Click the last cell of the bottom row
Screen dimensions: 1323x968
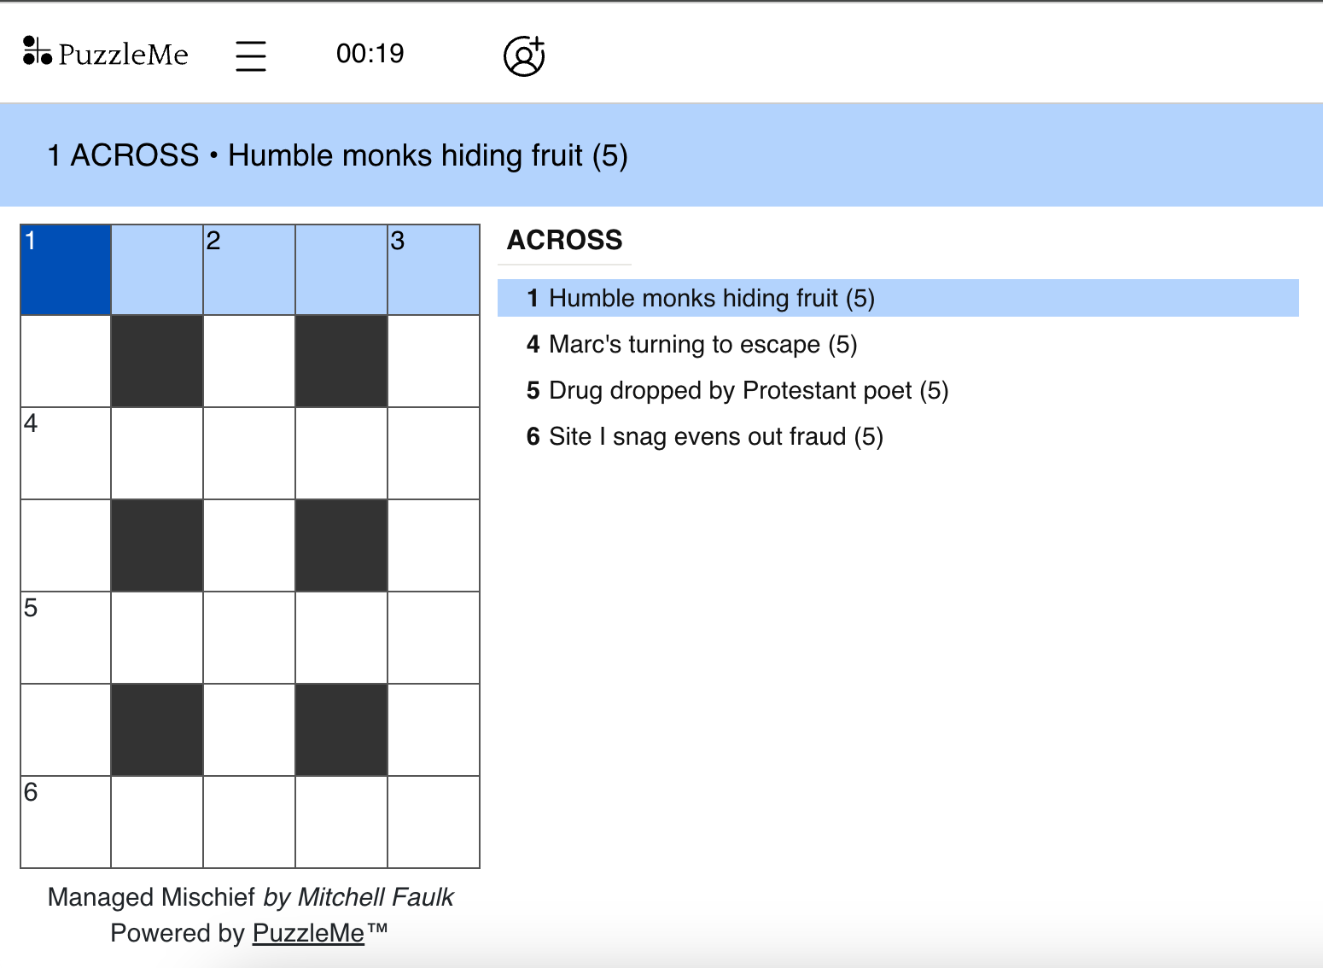click(434, 822)
